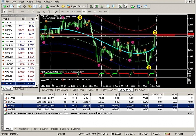Sort orders by Profit column header
This screenshot has height=136, width=196.
(x=186, y=94)
